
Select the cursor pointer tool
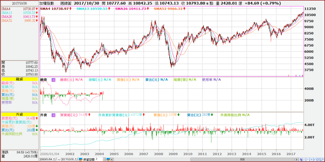click(x=301, y=159)
